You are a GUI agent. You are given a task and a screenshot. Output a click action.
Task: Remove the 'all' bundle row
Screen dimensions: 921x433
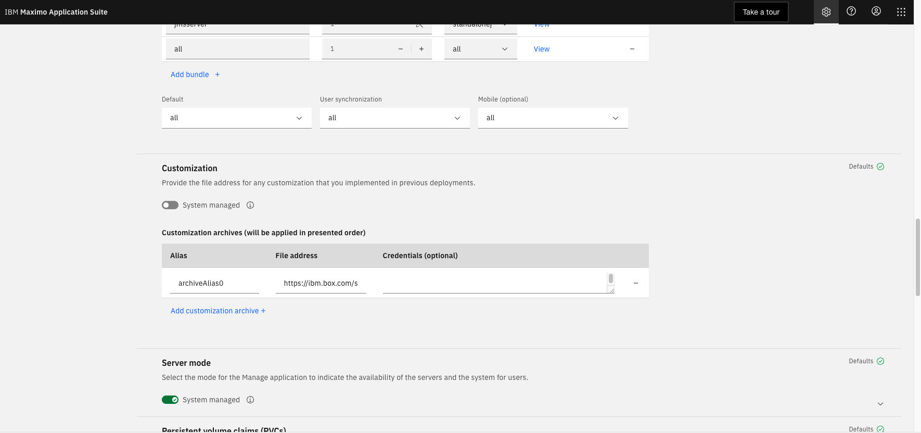click(632, 49)
